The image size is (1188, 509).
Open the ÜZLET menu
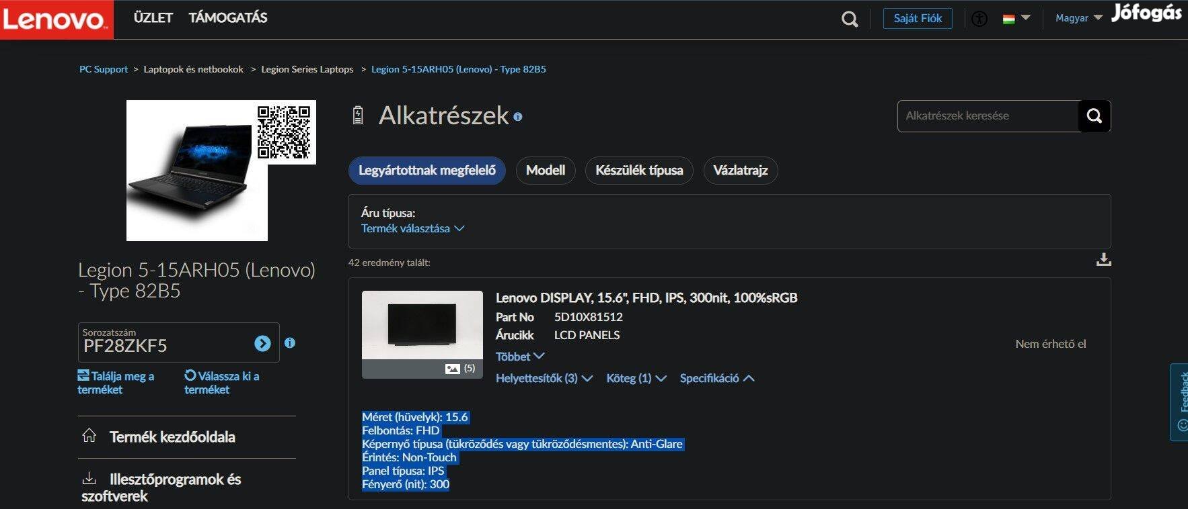pyautogui.click(x=153, y=18)
